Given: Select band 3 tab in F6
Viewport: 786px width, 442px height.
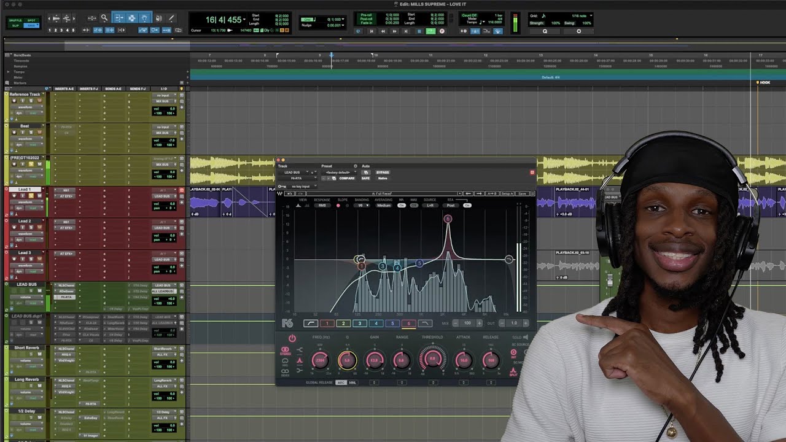Looking at the screenshot, I should click(360, 323).
